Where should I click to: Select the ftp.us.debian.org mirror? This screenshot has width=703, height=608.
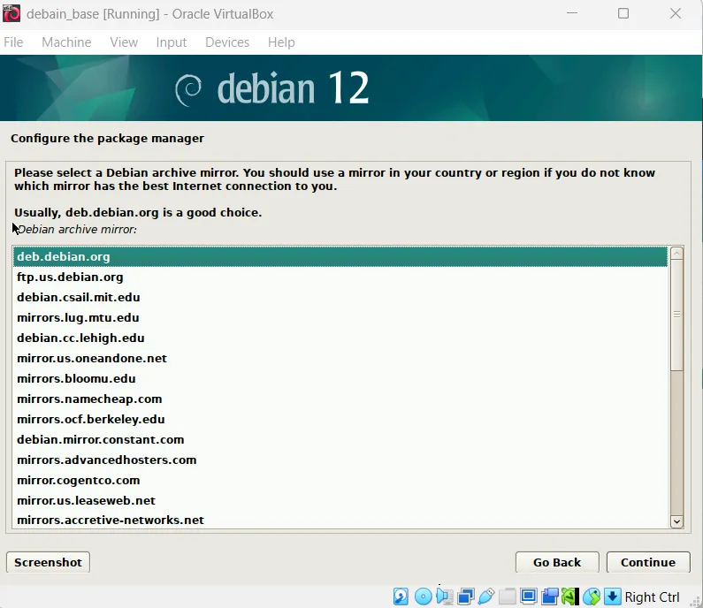pos(340,277)
